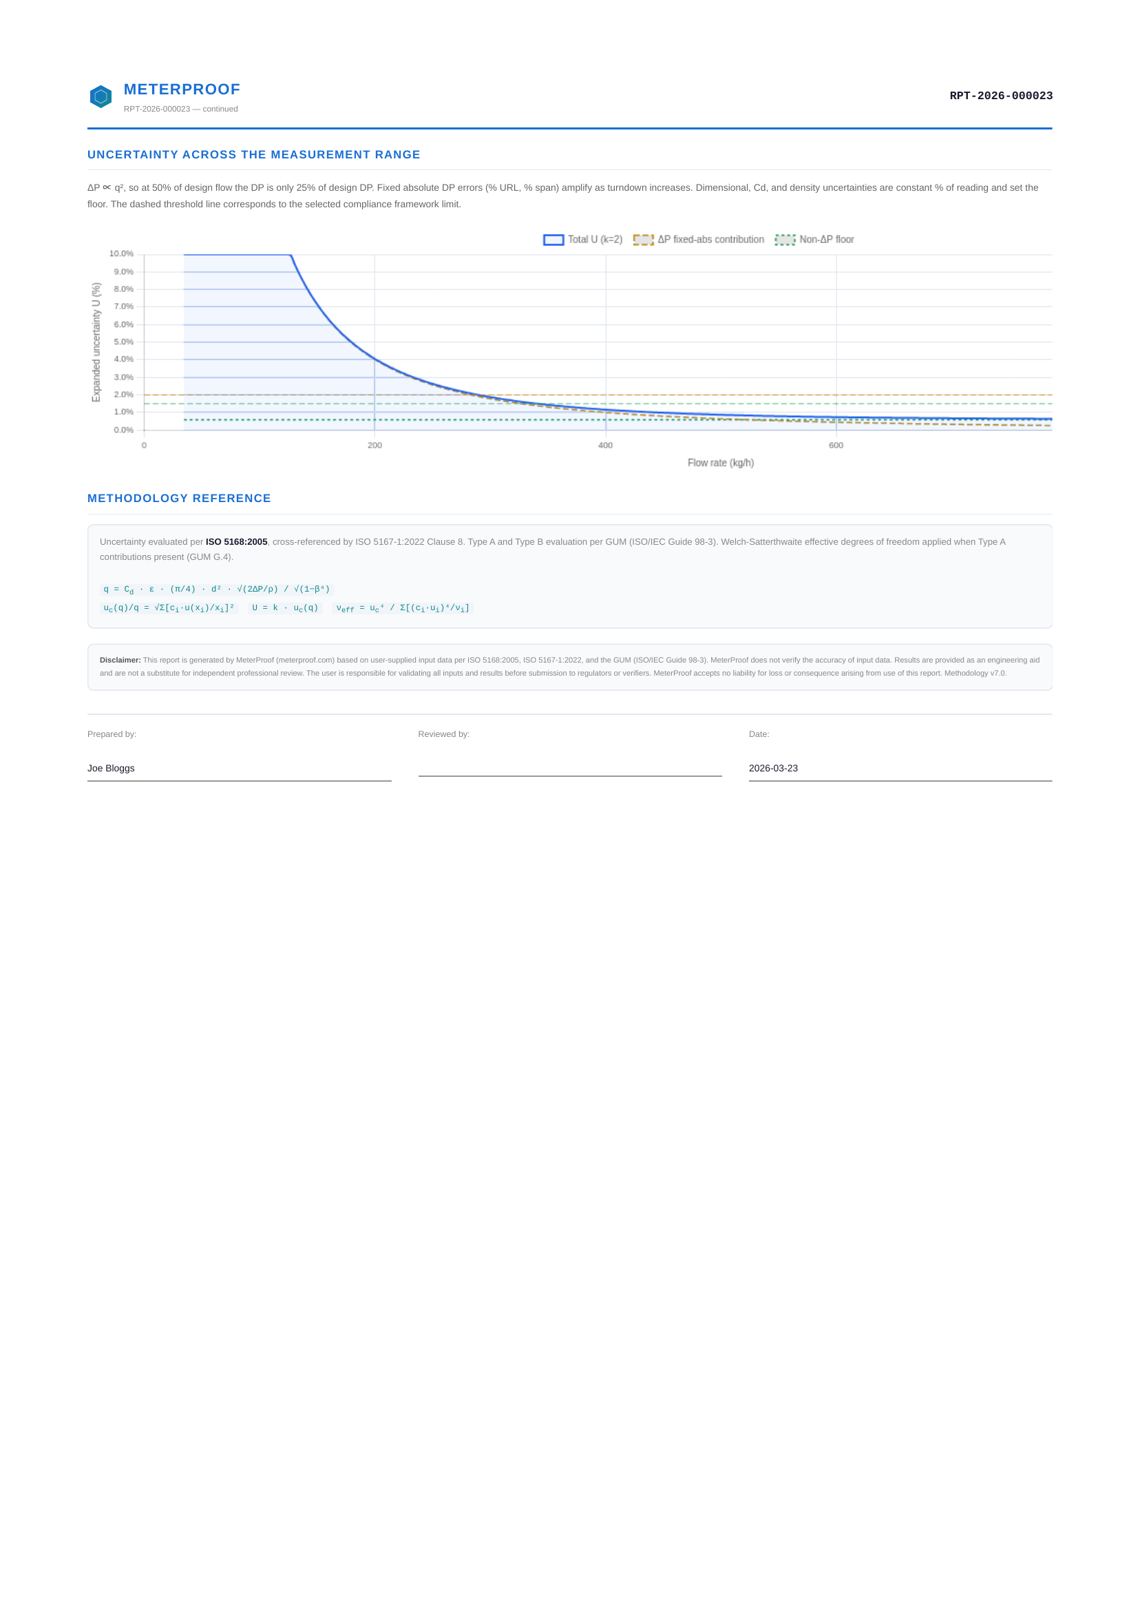Click the 'Flow rate (kg/h)' axis title
The height and width of the screenshot is (1613, 1140).
click(721, 463)
